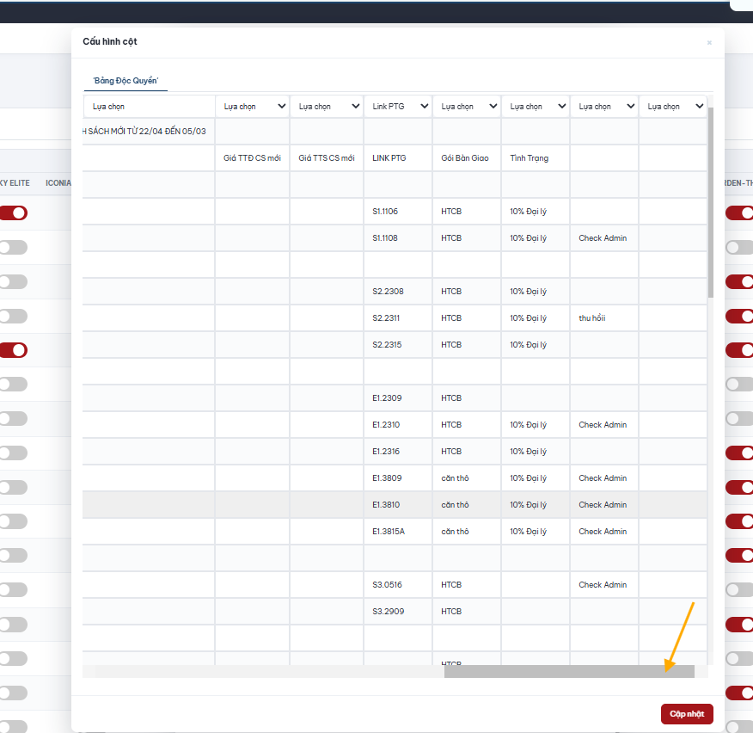Toggle the second enabled switch under KY ELITE
The image size is (753, 733).
[14, 350]
